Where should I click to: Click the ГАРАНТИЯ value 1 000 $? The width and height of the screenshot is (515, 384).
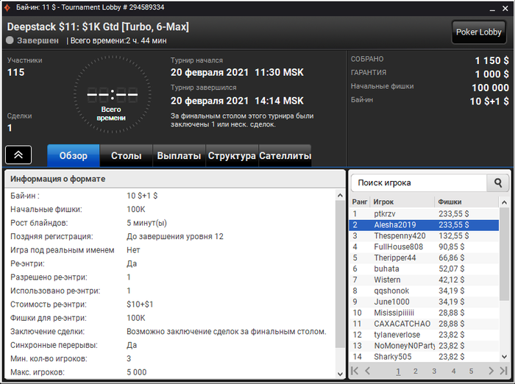pyautogui.click(x=491, y=74)
